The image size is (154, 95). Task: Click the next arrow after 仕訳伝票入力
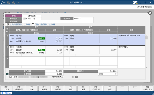[73, 77]
